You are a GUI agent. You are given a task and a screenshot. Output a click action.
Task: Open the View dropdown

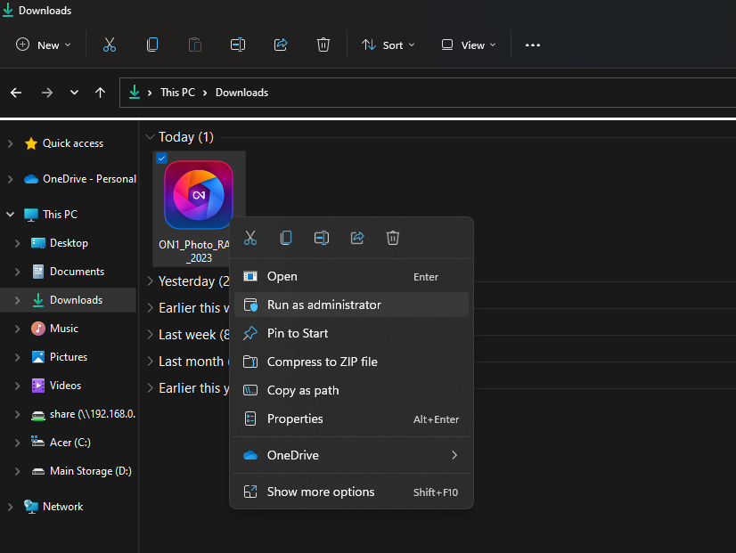point(469,45)
